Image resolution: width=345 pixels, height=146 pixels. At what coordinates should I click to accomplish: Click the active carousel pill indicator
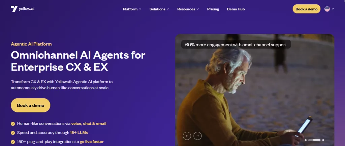tap(314, 140)
